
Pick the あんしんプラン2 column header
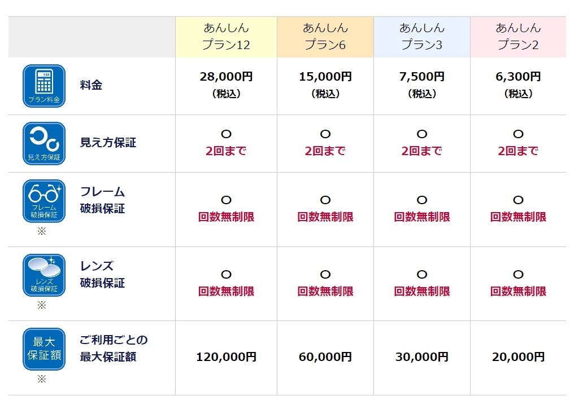(x=518, y=37)
